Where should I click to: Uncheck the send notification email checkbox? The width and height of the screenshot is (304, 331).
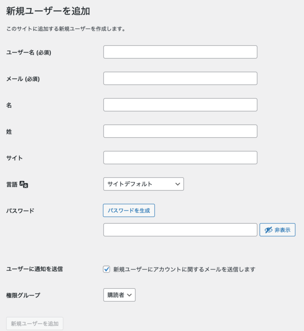107,269
